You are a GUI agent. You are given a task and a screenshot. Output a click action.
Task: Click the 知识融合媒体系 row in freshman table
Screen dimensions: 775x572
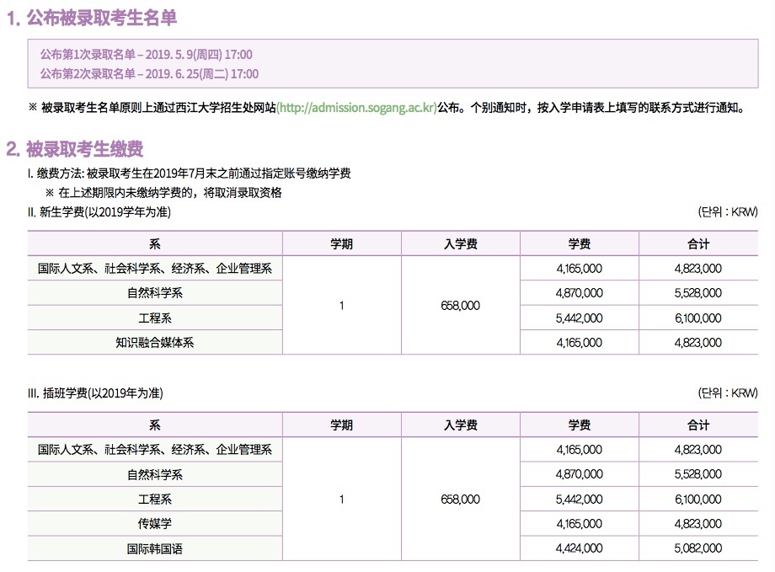pyautogui.click(x=155, y=343)
